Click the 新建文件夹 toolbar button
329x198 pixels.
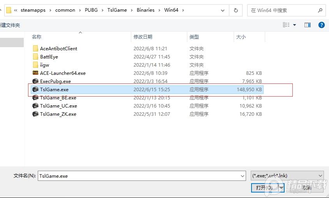pos(10,25)
